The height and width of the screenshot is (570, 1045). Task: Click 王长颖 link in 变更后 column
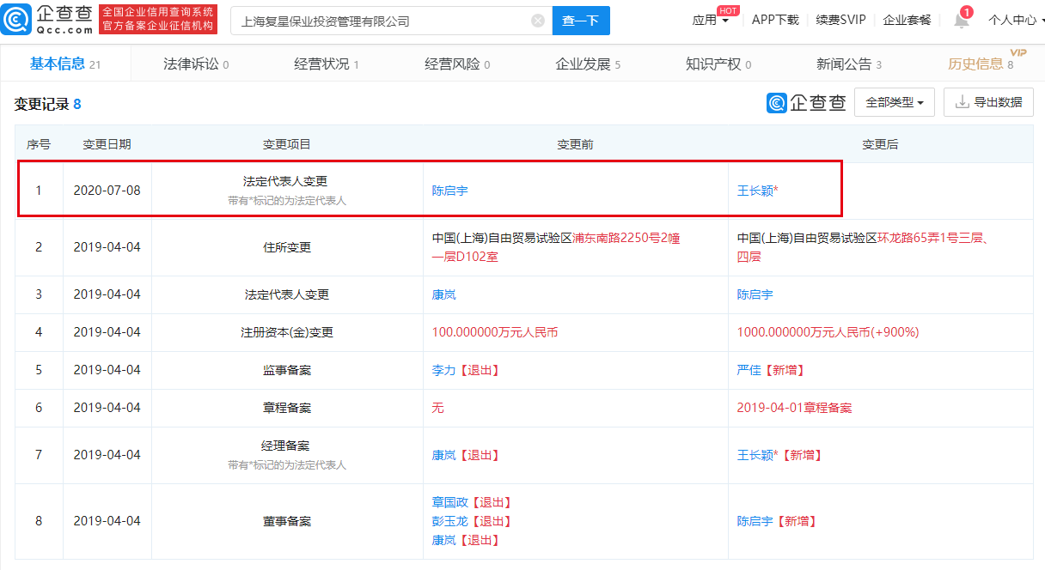point(756,191)
